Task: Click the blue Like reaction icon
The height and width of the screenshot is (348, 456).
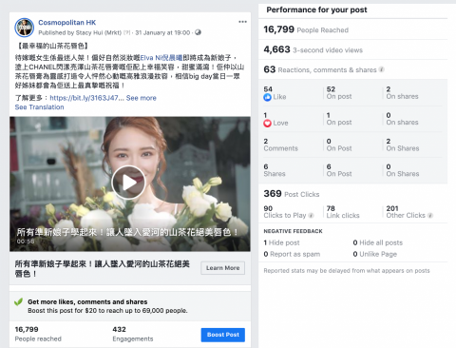Action: click(x=267, y=97)
